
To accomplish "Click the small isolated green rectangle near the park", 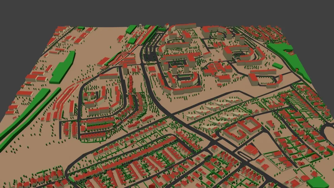I will (x=277, y=66).
